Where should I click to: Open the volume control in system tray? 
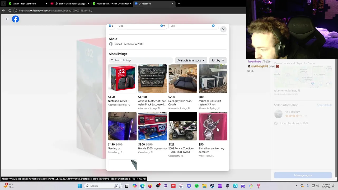[317, 186]
